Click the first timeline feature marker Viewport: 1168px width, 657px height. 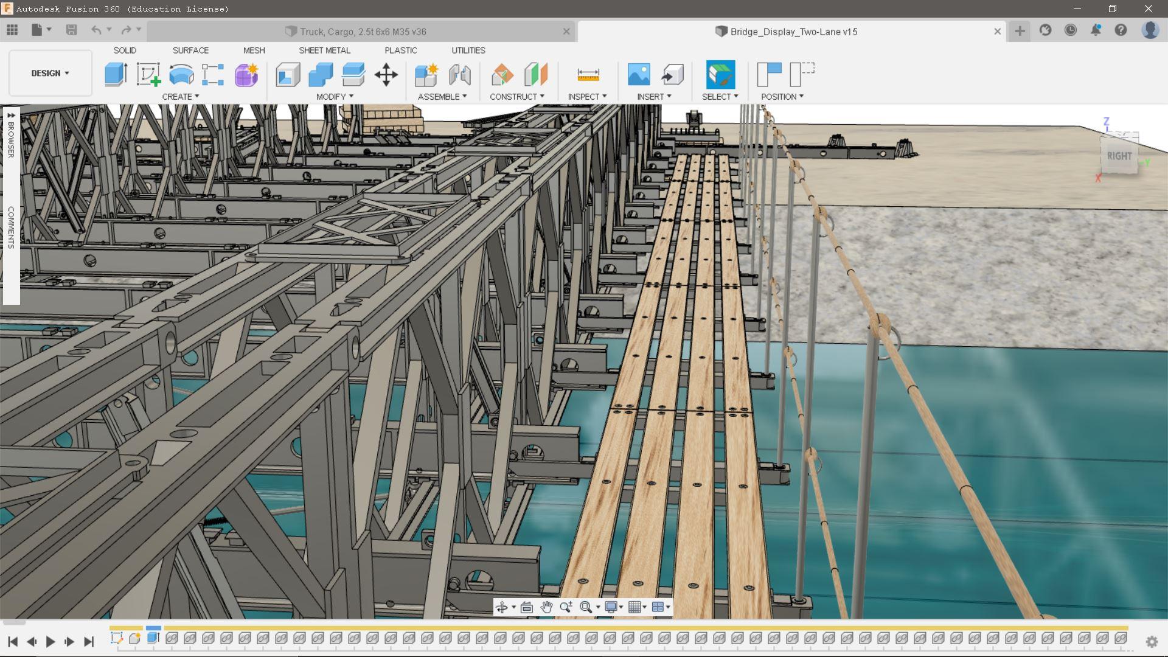pyautogui.click(x=116, y=638)
